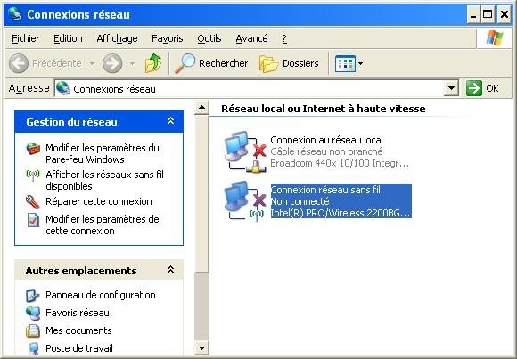The image size is (517, 359).
Task: Click the Non connecté status text
Action: (300, 201)
